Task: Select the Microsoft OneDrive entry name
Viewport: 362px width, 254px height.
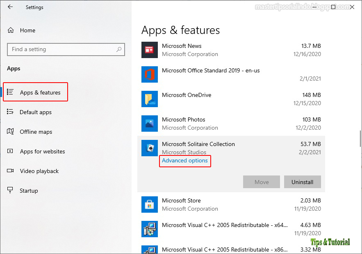Action: (187, 95)
